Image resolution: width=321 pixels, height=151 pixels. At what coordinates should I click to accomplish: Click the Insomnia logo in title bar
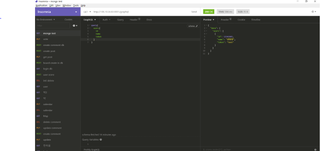pyautogui.click(x=36, y=1)
